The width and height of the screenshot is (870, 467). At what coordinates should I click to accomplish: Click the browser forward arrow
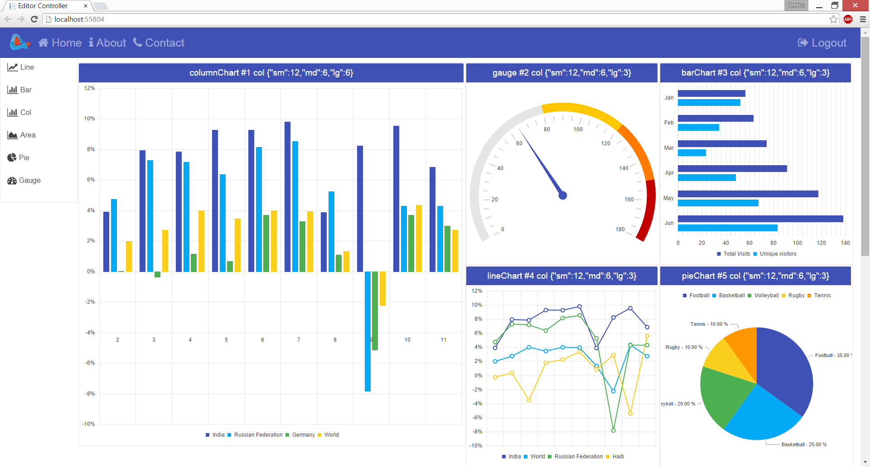pos(21,19)
